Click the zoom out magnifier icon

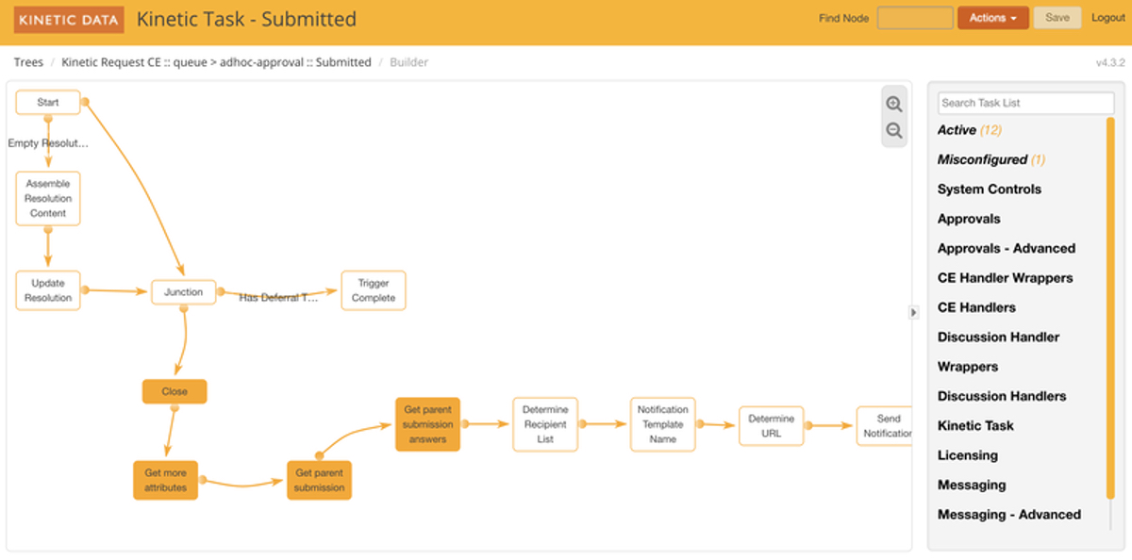[894, 131]
